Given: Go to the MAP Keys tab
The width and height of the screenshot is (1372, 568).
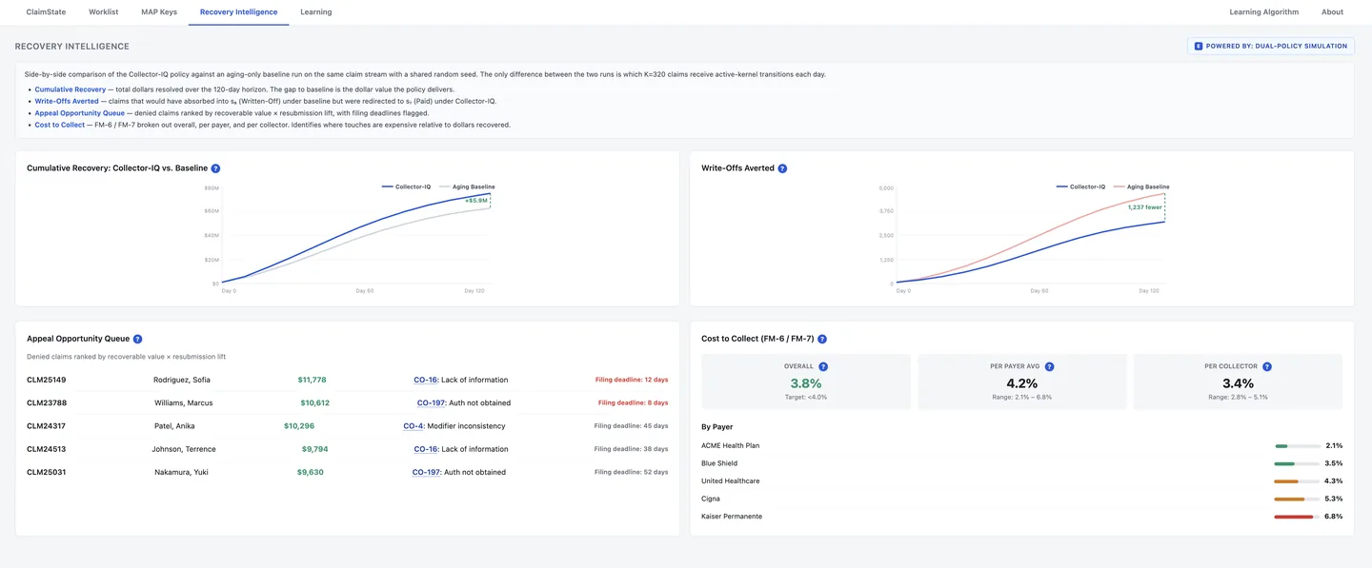Looking at the screenshot, I should [159, 12].
